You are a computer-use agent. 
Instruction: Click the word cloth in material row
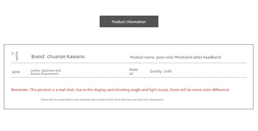[168, 71]
